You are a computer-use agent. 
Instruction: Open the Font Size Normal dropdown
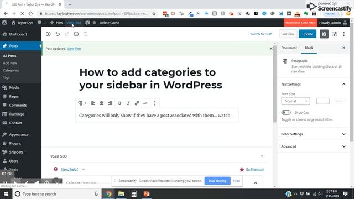pos(295,101)
